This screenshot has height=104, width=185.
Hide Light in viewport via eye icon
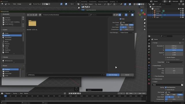pos(181,17)
